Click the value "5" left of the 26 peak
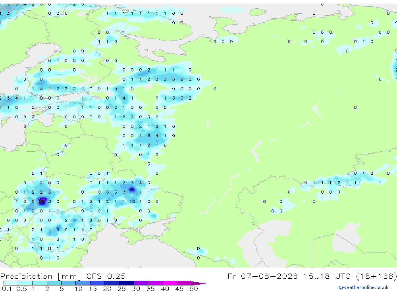 pos(33,202)
